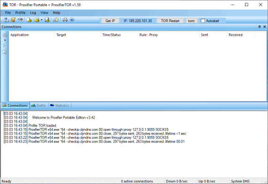Click the TOR Restart button
Viewport: 268px width, 184px height.
pos(170,21)
